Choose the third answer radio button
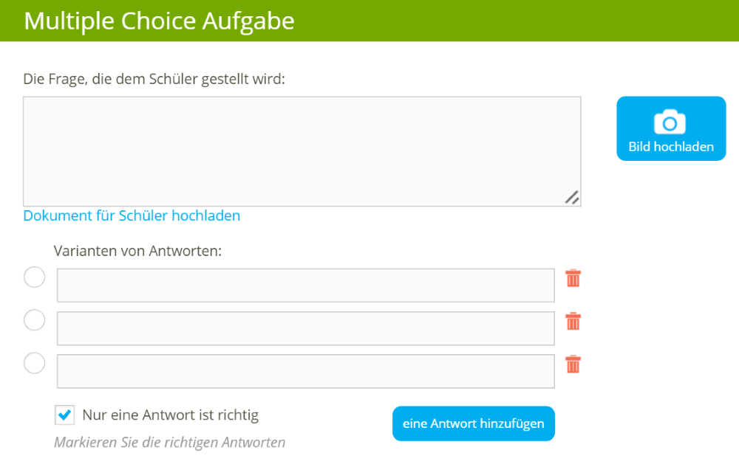Screen dimensions: 739x467 coord(35,363)
